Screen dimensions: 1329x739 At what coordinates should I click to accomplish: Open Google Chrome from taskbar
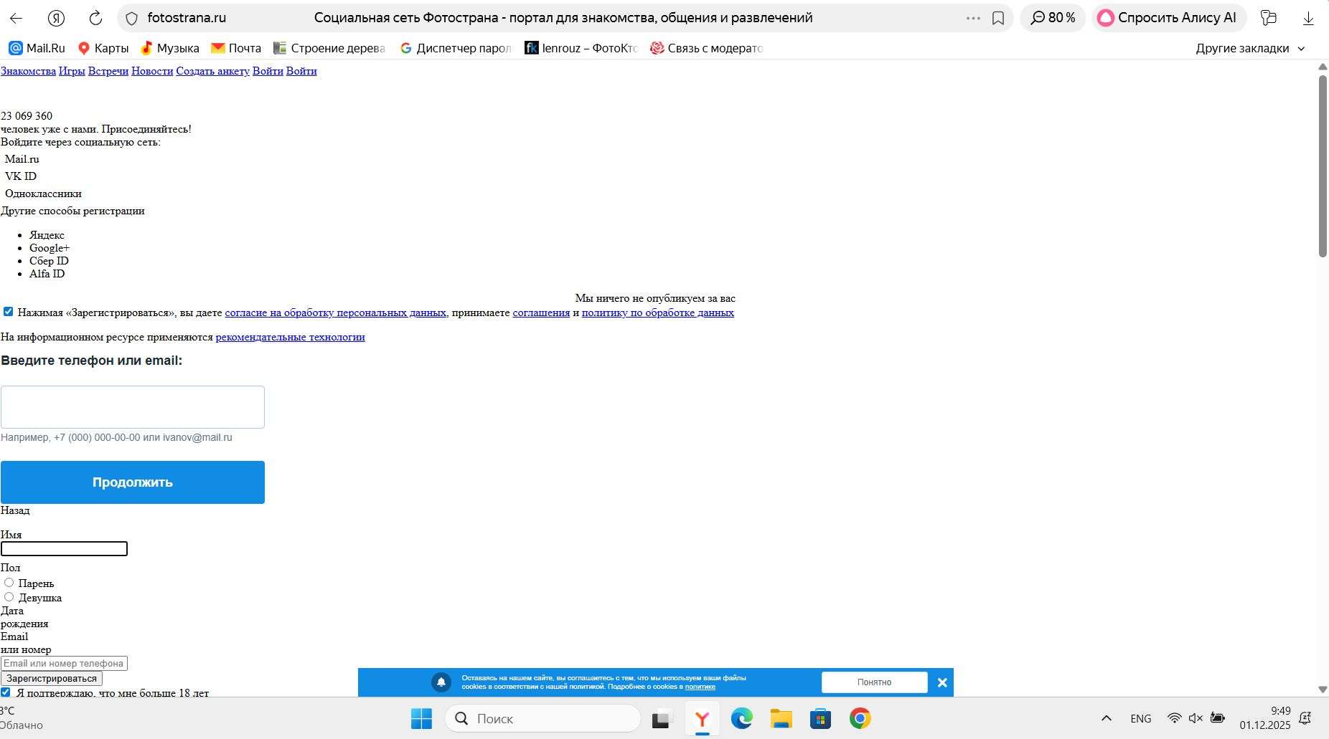[860, 718]
